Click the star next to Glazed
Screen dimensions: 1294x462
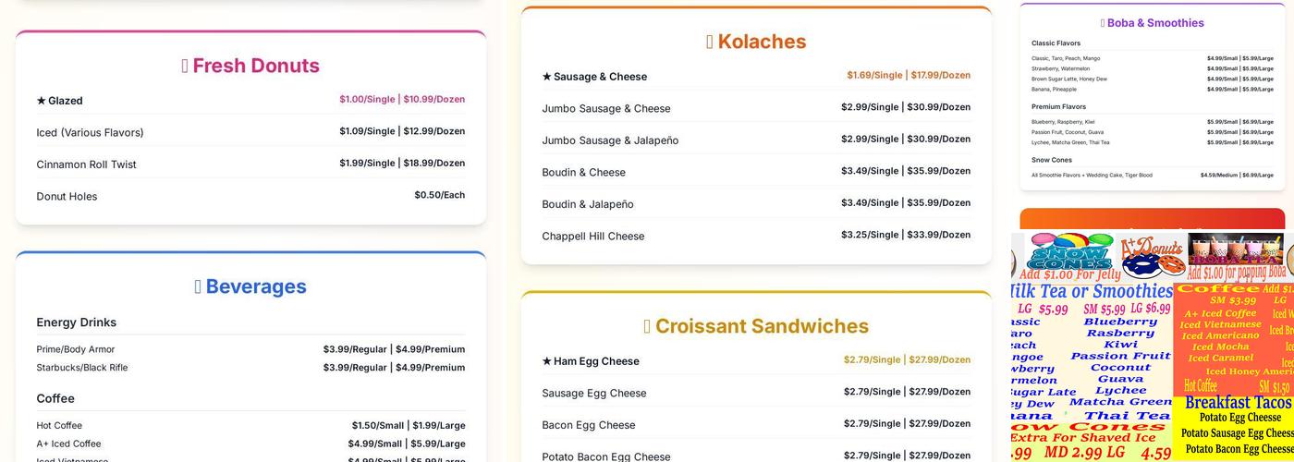(x=42, y=101)
